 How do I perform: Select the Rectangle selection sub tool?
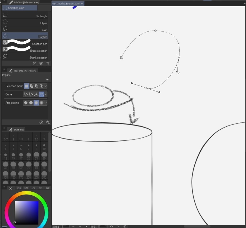click(x=25, y=15)
